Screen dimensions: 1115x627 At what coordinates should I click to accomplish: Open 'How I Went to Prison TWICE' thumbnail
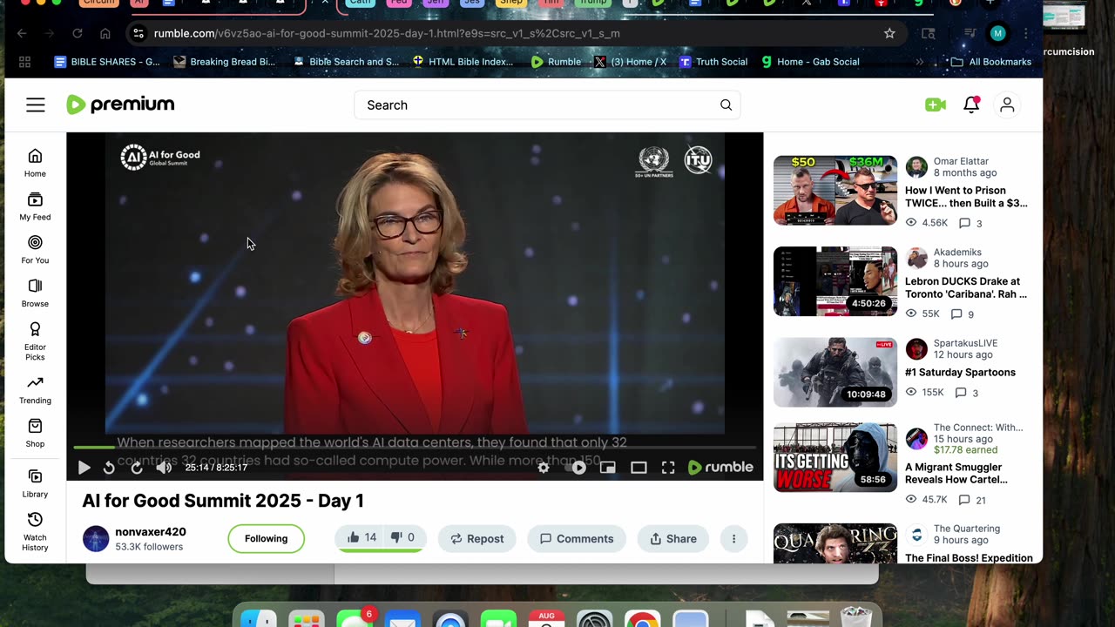[x=835, y=191]
